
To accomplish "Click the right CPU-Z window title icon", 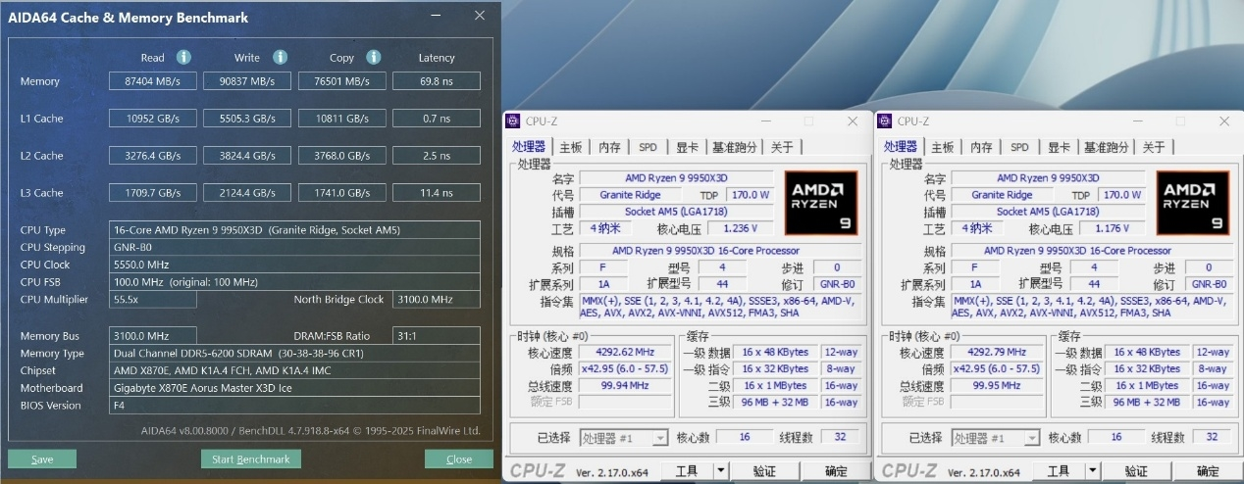I will click(x=885, y=121).
